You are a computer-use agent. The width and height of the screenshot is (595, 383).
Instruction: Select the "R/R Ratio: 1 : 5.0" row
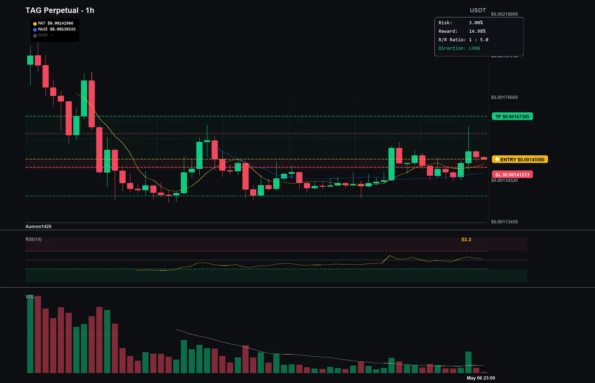464,40
